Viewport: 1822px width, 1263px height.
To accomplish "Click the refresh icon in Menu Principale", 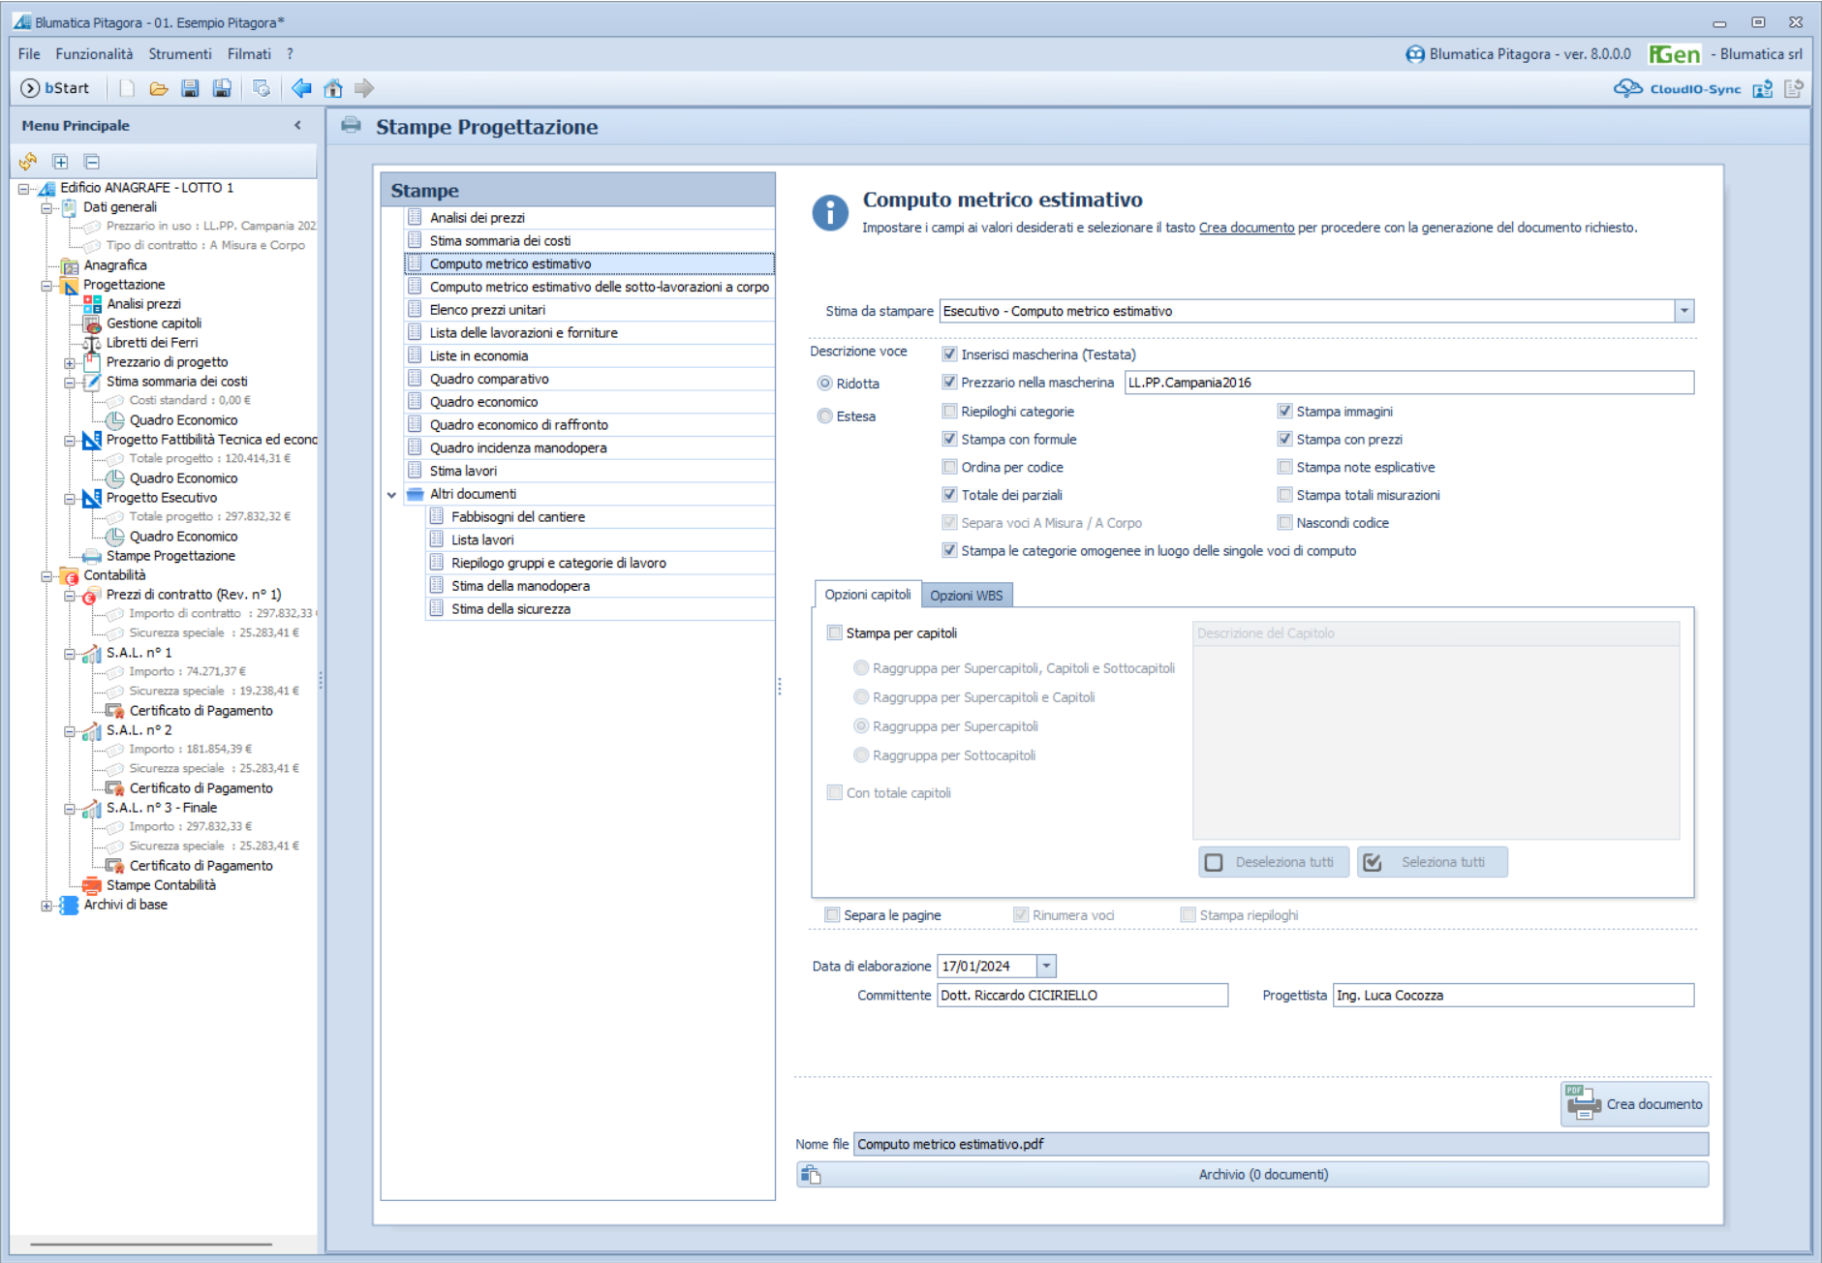I will coord(28,161).
